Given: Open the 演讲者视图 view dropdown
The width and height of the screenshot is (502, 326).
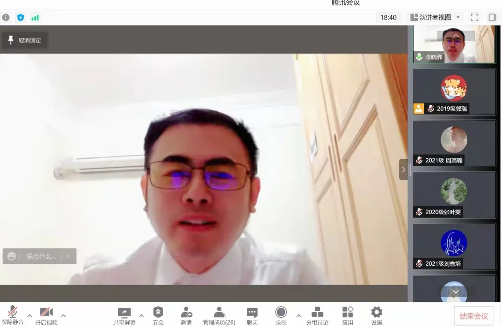Looking at the screenshot, I should click(435, 18).
